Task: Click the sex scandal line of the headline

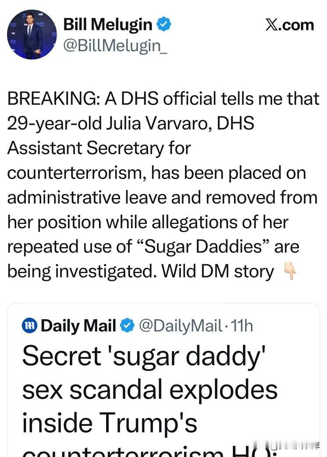Action: click(x=151, y=389)
